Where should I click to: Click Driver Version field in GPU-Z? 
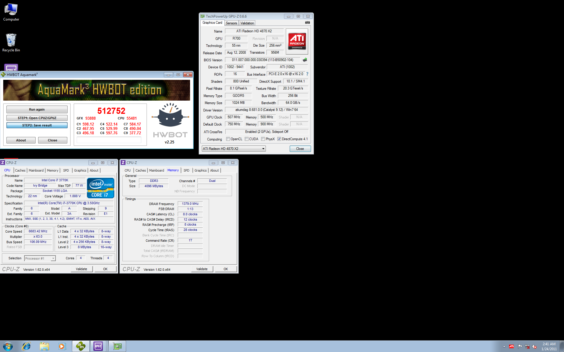[x=266, y=110]
